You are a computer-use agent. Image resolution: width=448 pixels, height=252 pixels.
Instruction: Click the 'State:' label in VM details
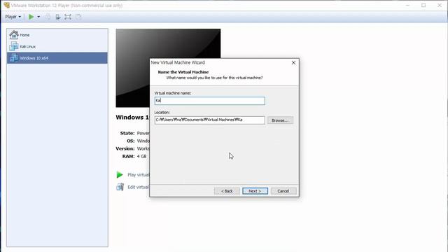click(x=127, y=133)
